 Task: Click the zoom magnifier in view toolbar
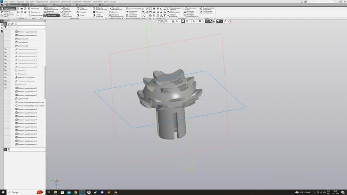tap(167, 21)
